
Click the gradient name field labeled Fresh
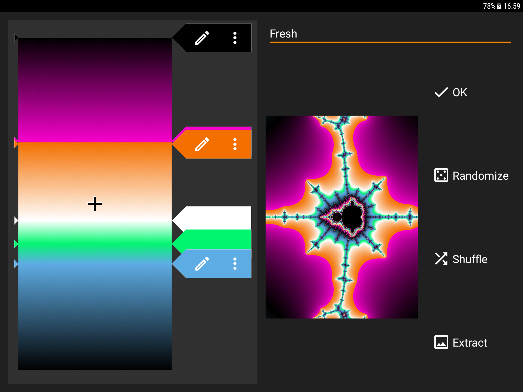332,33
